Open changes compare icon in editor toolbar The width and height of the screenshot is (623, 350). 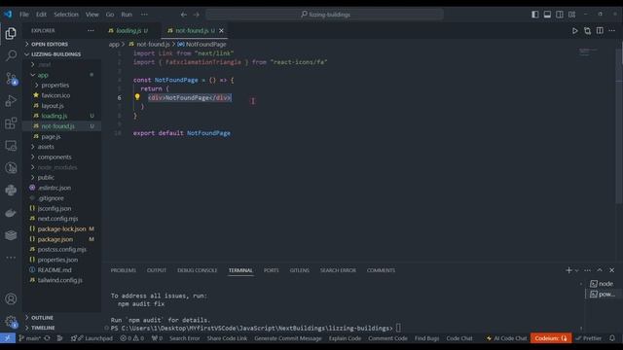pyautogui.click(x=587, y=30)
